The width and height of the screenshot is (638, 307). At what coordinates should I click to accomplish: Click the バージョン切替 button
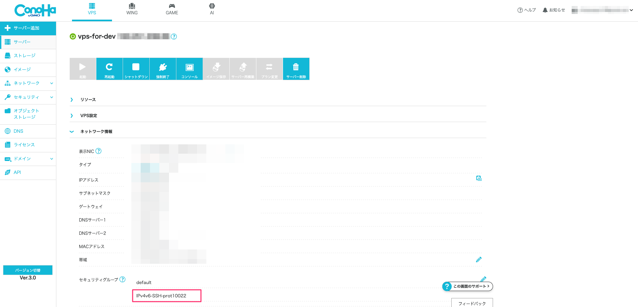(28, 270)
